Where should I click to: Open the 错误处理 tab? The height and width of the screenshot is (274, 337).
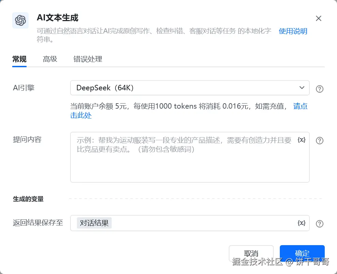point(88,59)
